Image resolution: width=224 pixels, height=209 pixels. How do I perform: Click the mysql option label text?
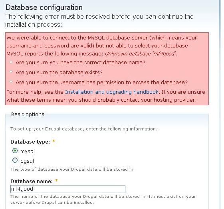(28, 151)
